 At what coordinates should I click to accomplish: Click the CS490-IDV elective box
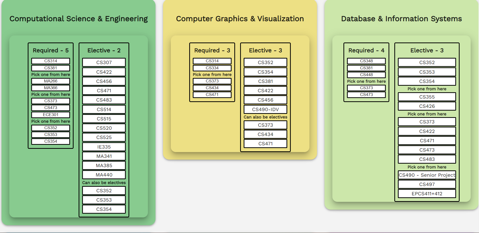click(265, 109)
